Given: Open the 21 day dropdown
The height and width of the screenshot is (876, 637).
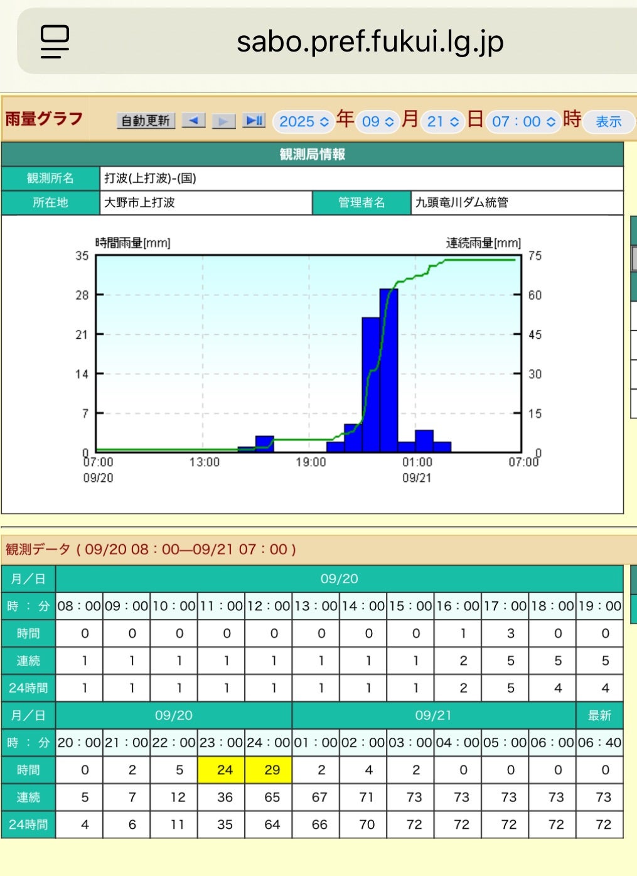Looking at the screenshot, I should coord(442,121).
